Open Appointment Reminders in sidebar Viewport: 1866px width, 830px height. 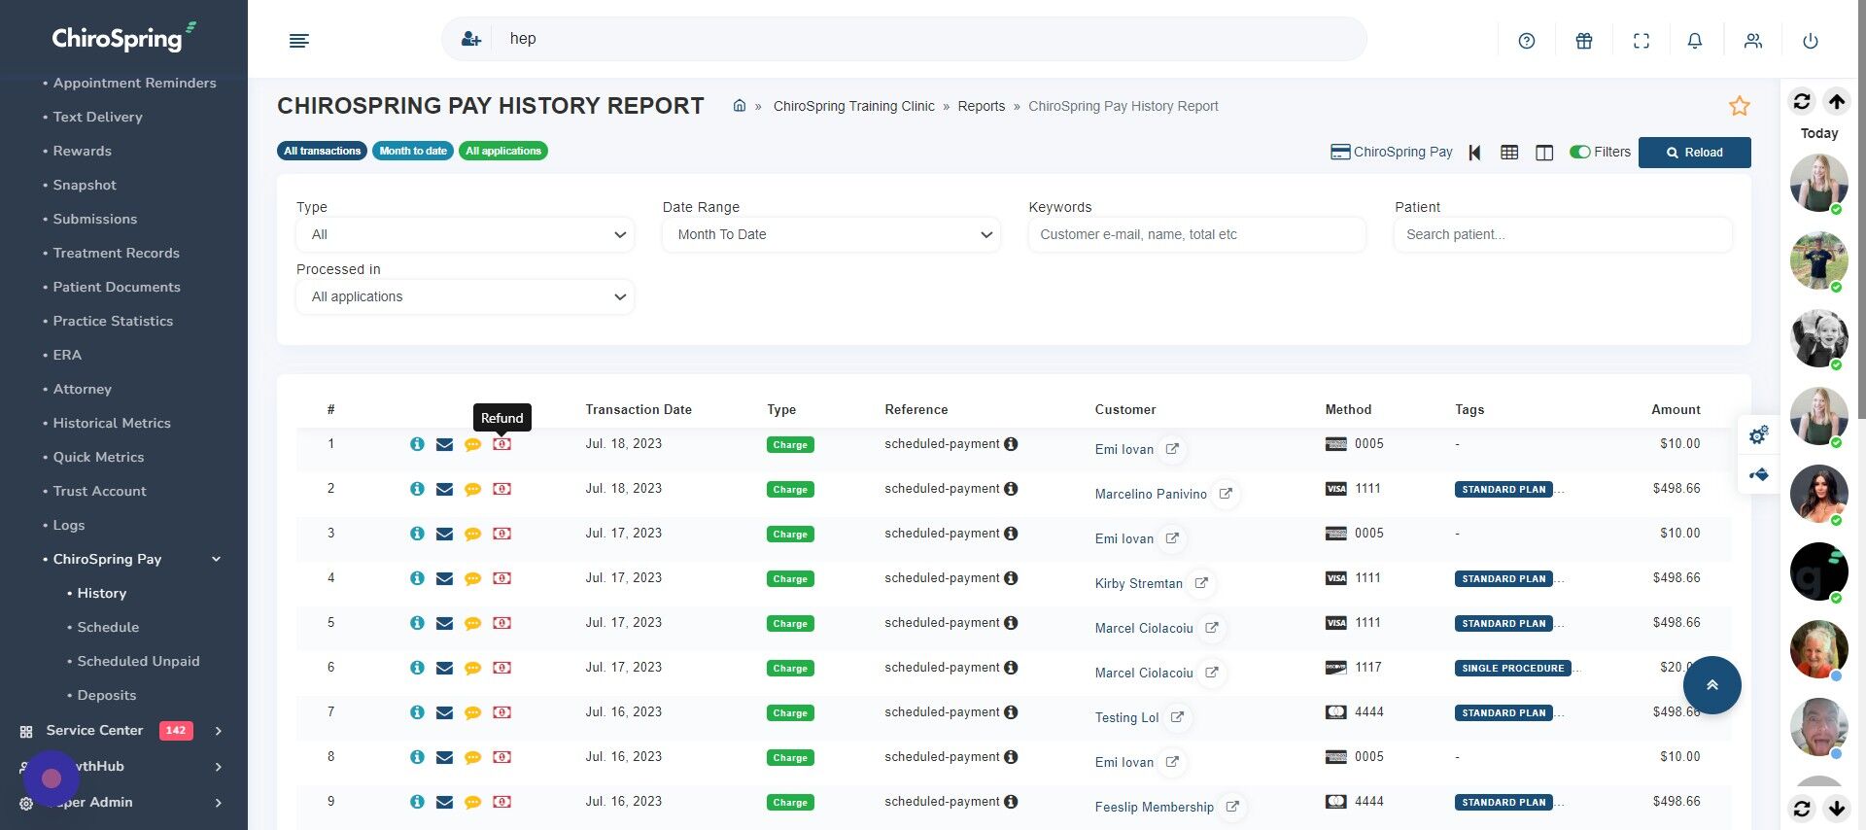click(x=135, y=83)
